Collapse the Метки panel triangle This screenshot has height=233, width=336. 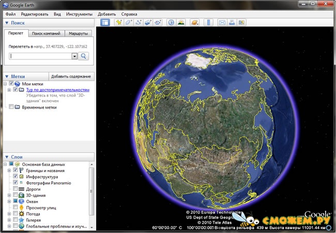(7, 76)
